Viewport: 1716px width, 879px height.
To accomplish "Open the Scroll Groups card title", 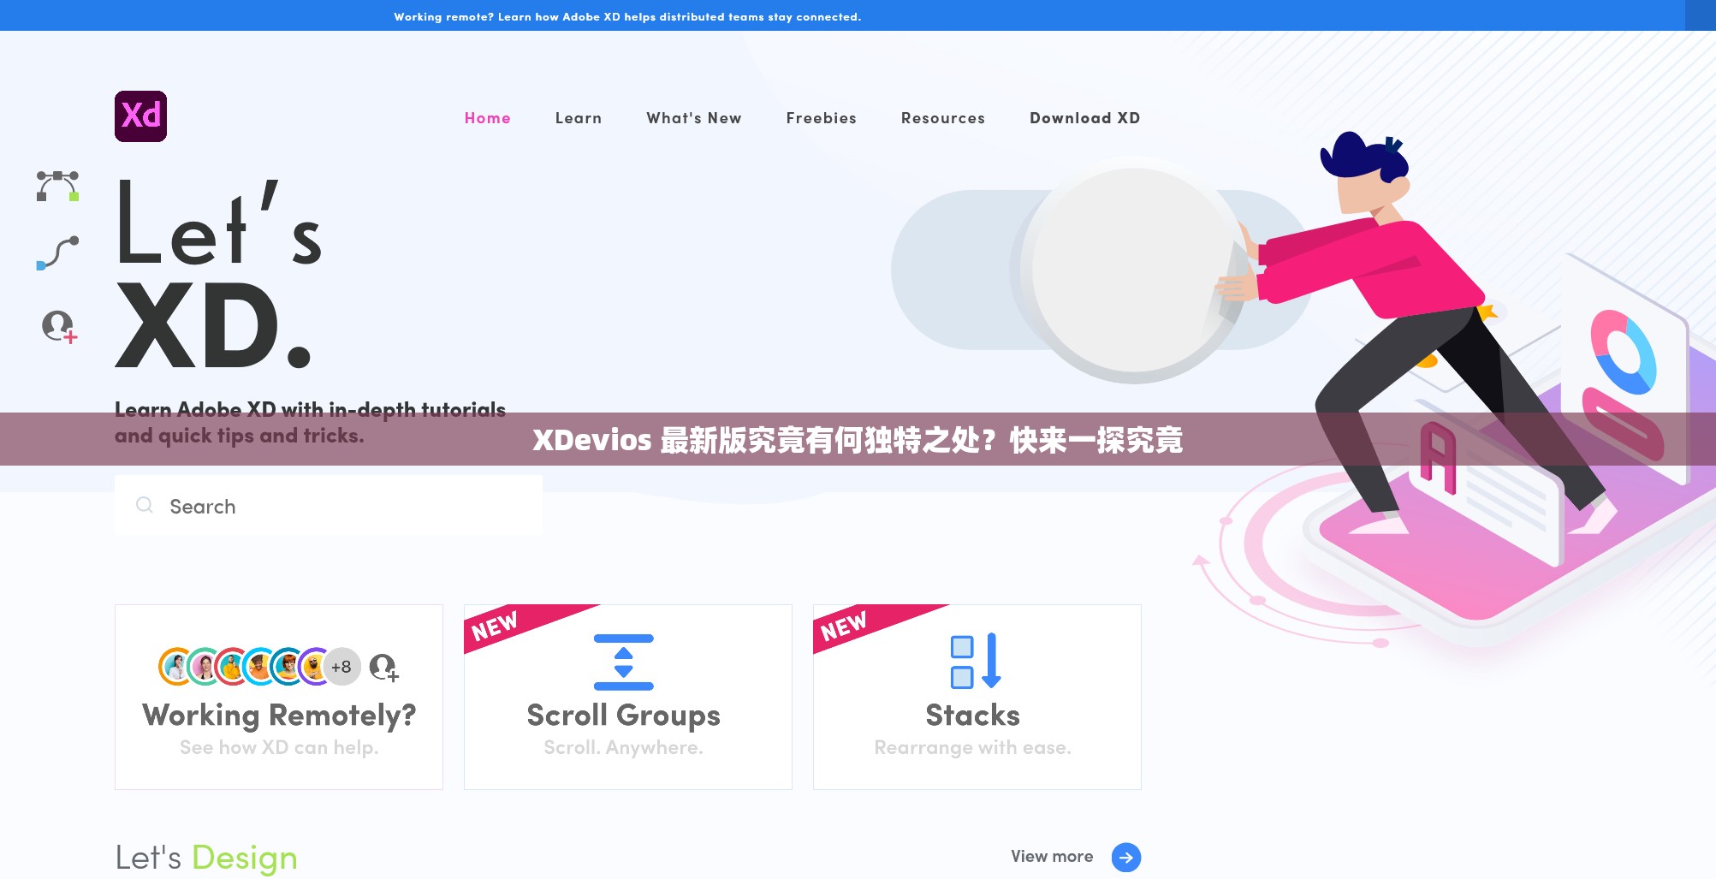I will coord(624,716).
